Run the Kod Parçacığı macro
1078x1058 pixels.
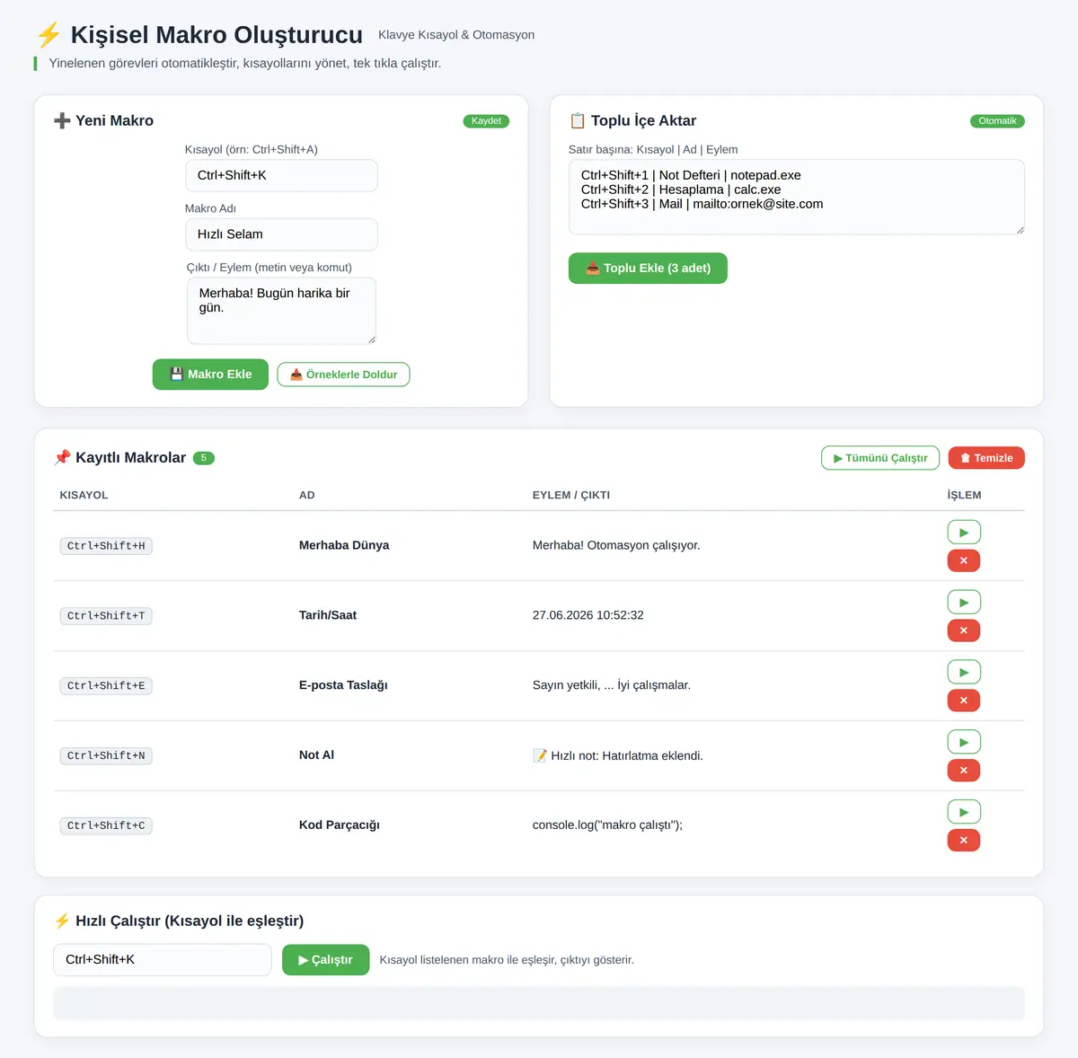coord(964,813)
